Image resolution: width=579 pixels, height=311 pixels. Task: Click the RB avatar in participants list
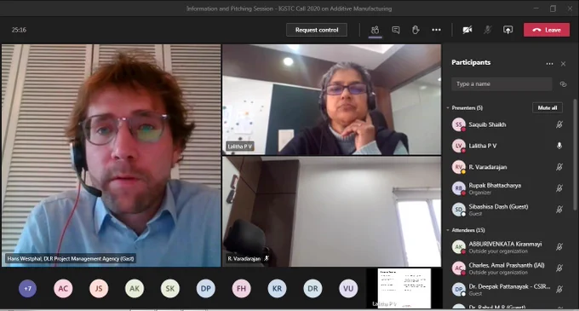pyautogui.click(x=459, y=188)
